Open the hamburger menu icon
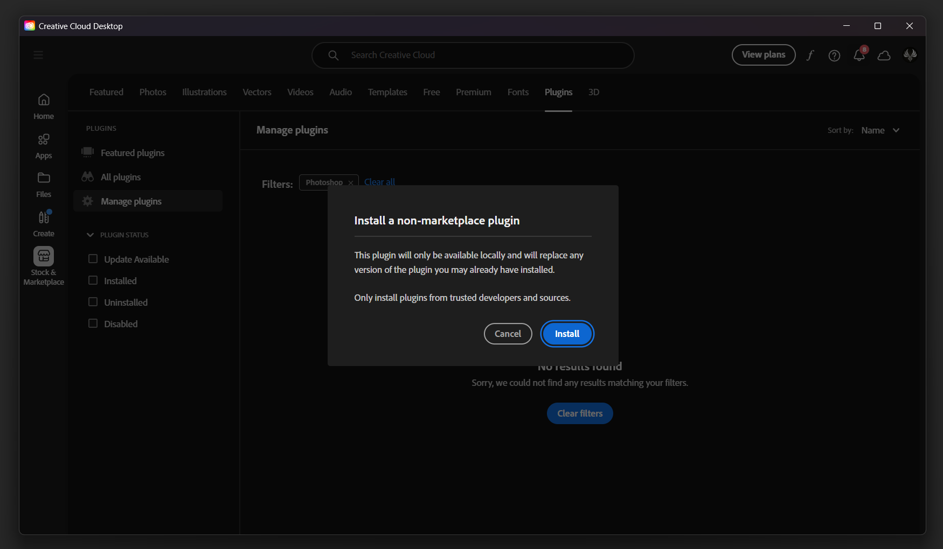Viewport: 943px width, 549px height. 38,55
